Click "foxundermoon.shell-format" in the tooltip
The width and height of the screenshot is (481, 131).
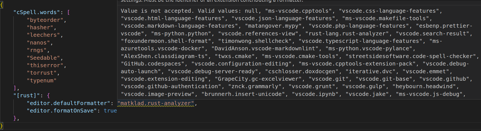[x=166, y=41]
